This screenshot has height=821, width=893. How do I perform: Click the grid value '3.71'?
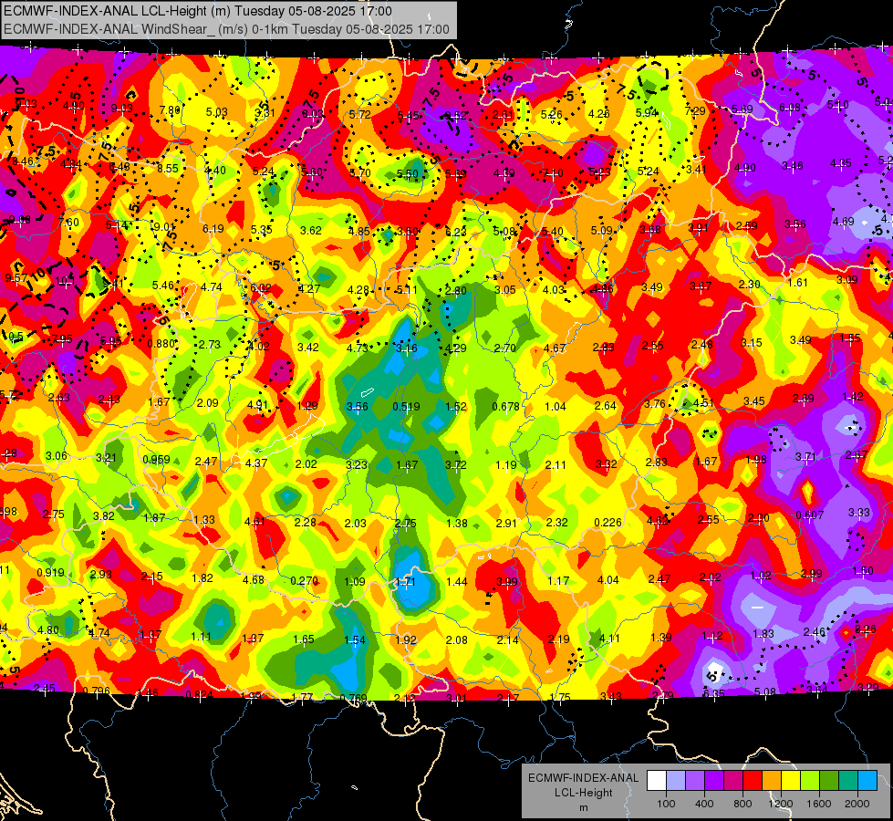(805, 457)
